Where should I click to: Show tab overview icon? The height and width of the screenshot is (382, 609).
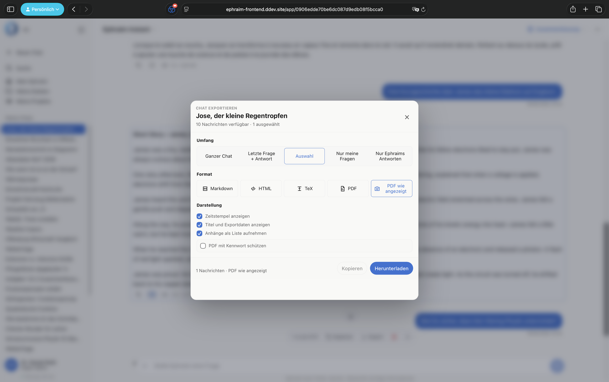pos(599,9)
